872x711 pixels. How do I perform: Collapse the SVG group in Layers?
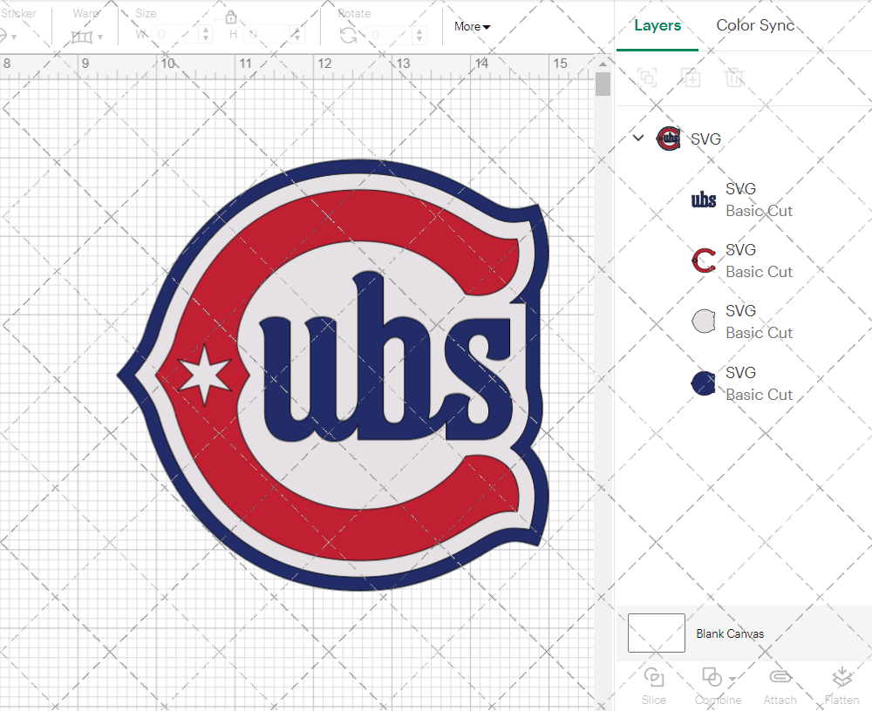pos(638,138)
